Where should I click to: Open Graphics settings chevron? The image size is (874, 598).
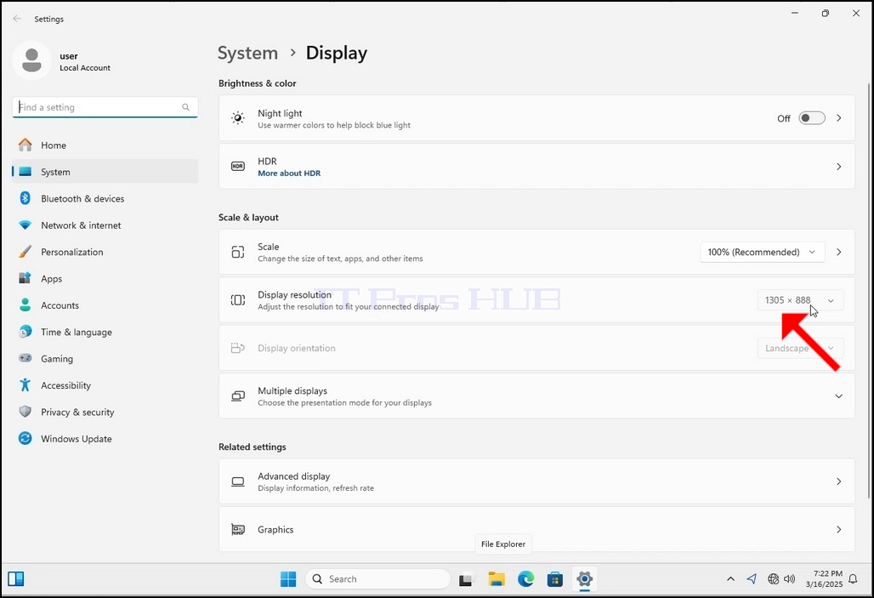[838, 529]
